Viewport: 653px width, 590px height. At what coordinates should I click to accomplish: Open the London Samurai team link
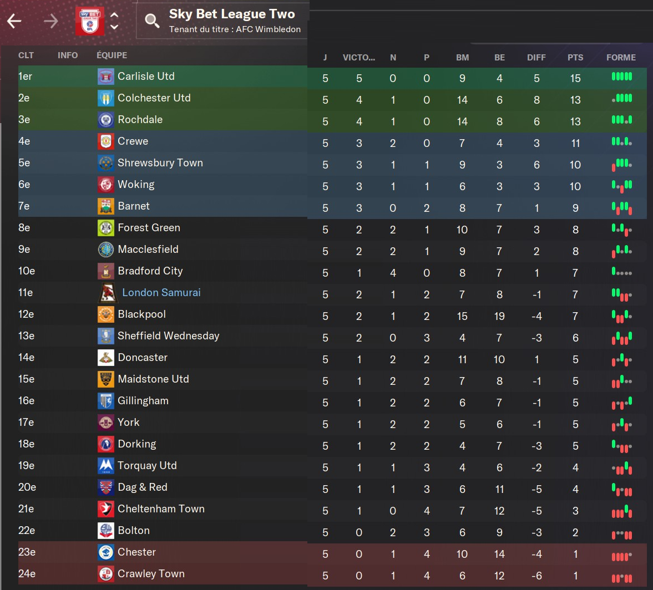coord(161,293)
